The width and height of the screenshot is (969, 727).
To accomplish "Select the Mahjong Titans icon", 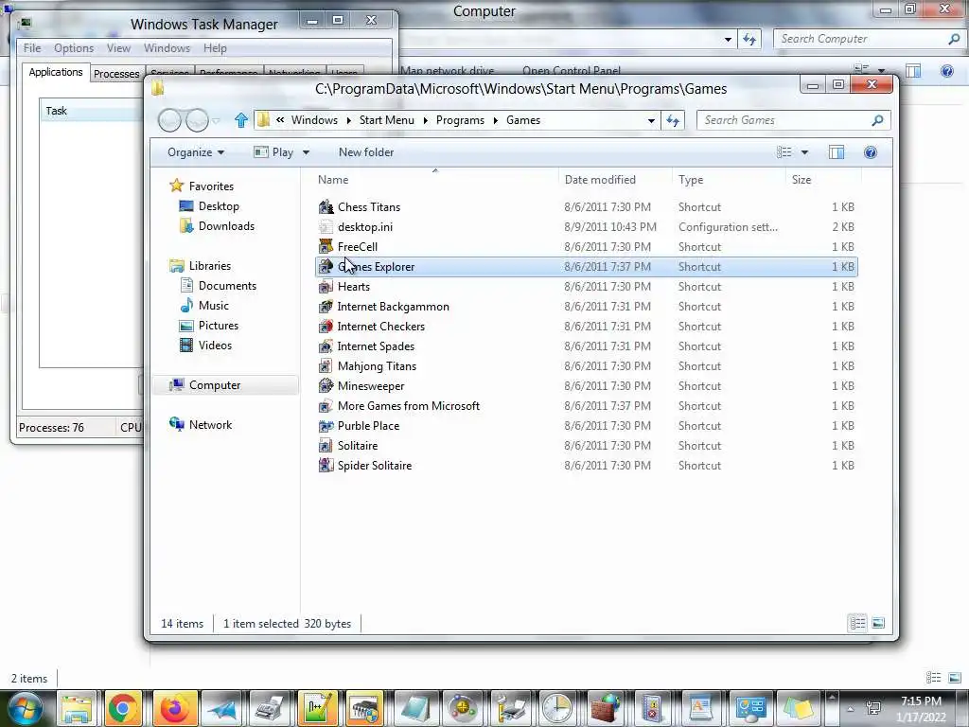I will pyautogui.click(x=326, y=366).
